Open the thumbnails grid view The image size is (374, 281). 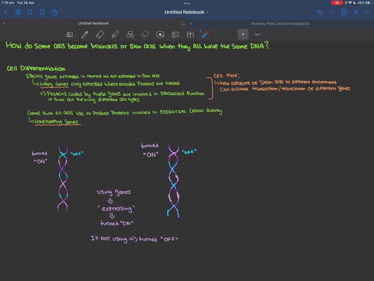tap(18, 12)
